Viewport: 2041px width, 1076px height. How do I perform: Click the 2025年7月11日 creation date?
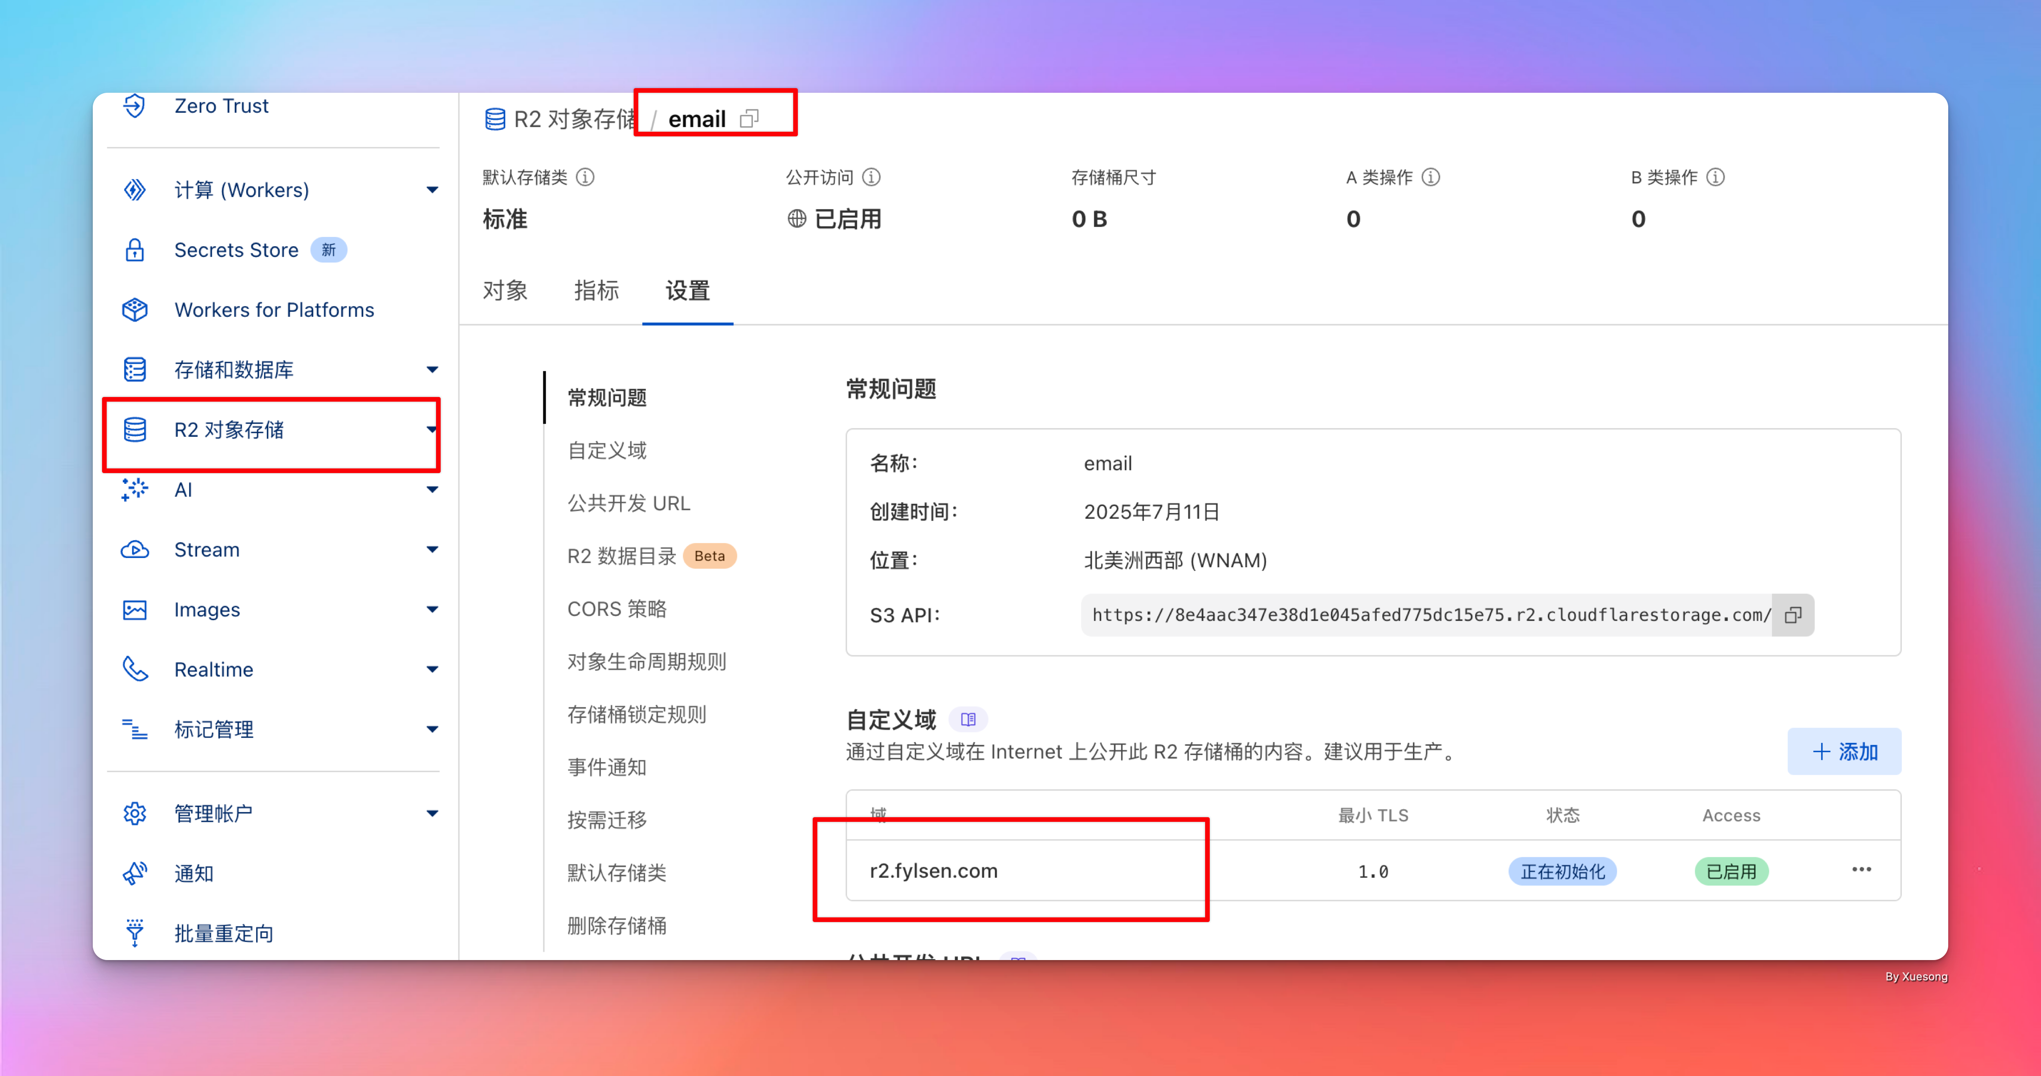click(x=1152, y=512)
